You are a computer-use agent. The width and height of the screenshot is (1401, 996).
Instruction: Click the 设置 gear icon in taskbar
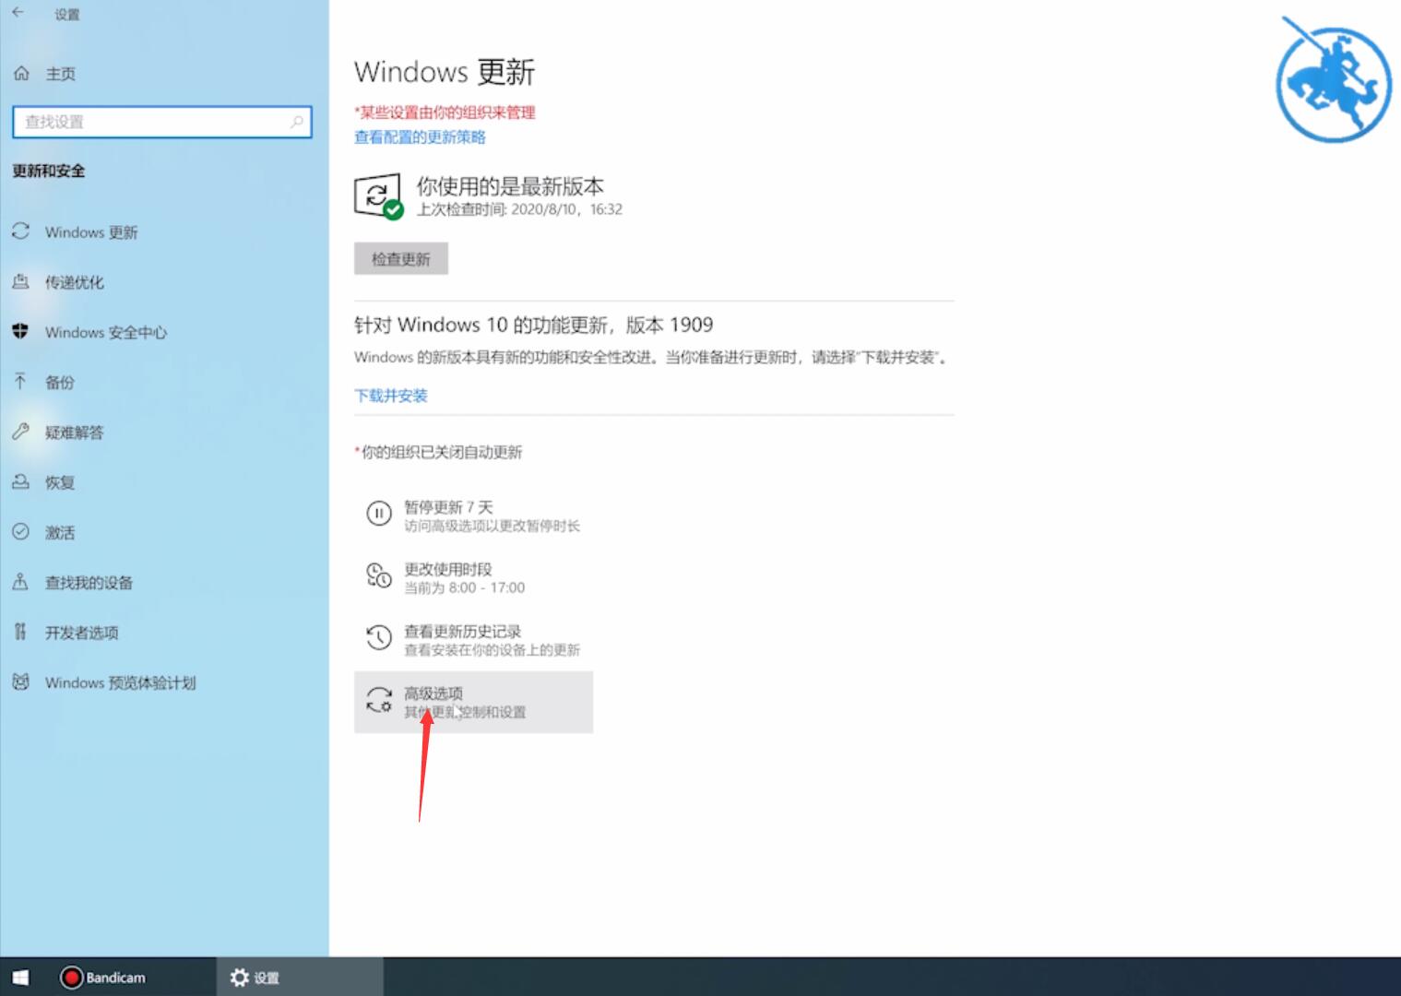[240, 977]
